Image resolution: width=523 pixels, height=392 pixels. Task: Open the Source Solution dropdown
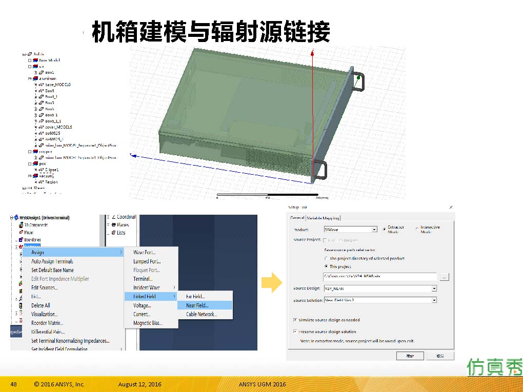pyautogui.click(x=434, y=300)
